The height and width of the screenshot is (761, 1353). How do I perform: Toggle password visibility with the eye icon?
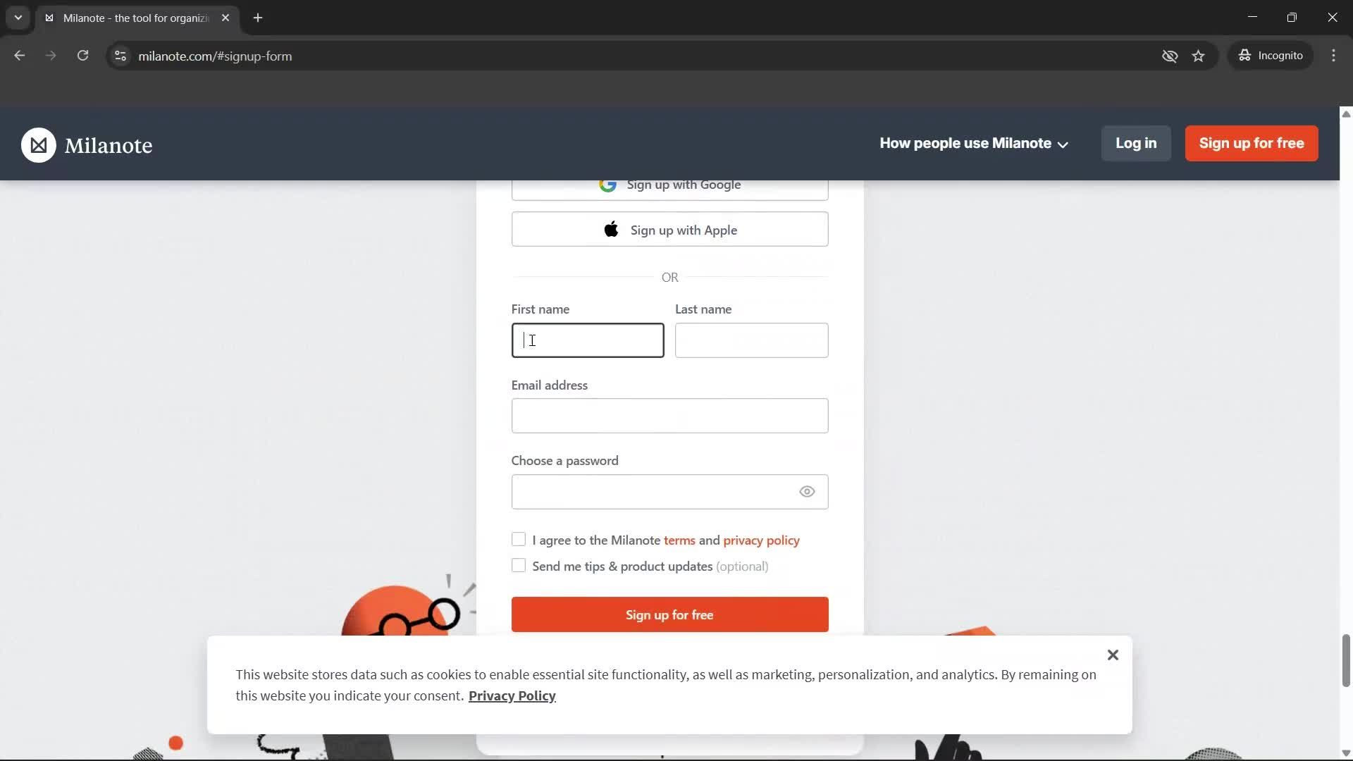(806, 491)
